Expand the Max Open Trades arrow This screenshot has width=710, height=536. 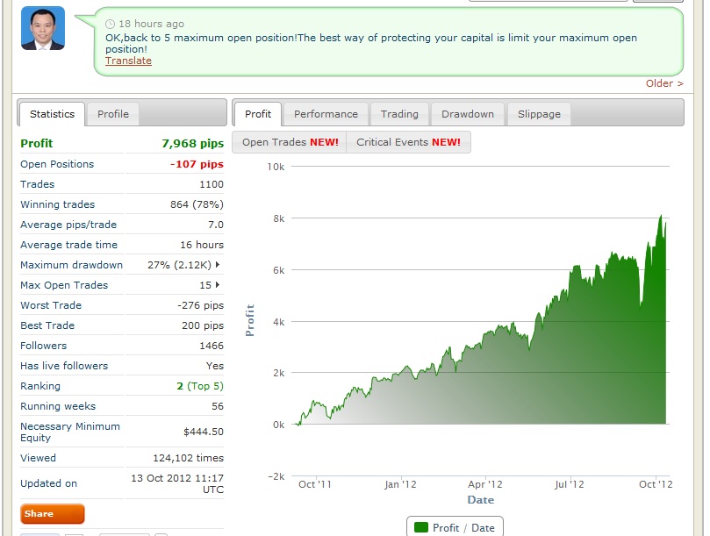click(218, 285)
